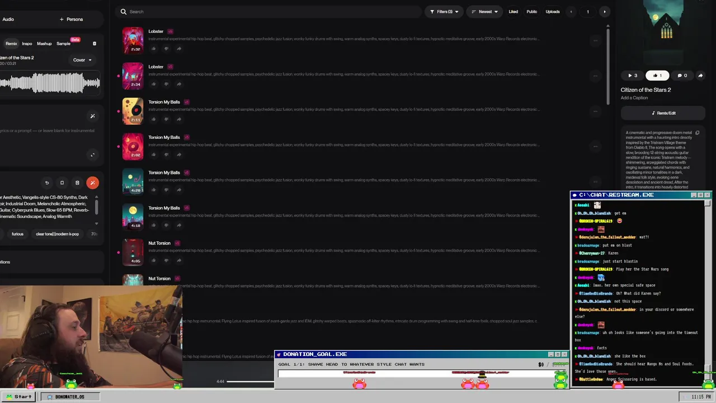Click the Persona add button

click(x=71, y=19)
